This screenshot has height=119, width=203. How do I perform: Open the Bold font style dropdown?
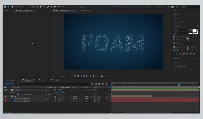pyautogui.click(x=181, y=33)
